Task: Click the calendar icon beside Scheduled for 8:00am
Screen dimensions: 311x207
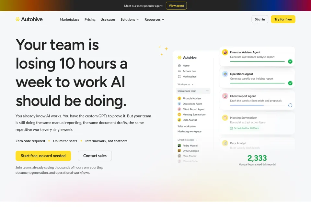Action: point(231,128)
